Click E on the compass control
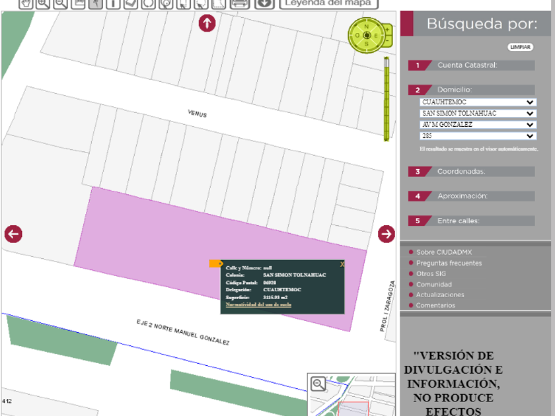 376,36
